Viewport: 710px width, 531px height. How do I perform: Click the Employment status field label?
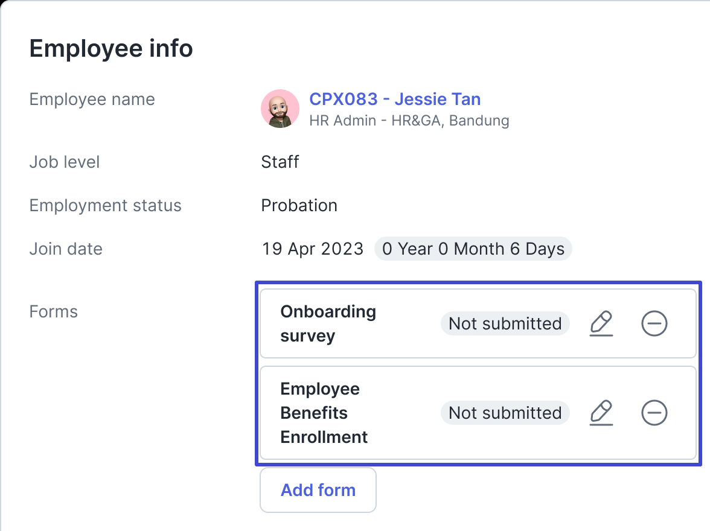(x=105, y=205)
